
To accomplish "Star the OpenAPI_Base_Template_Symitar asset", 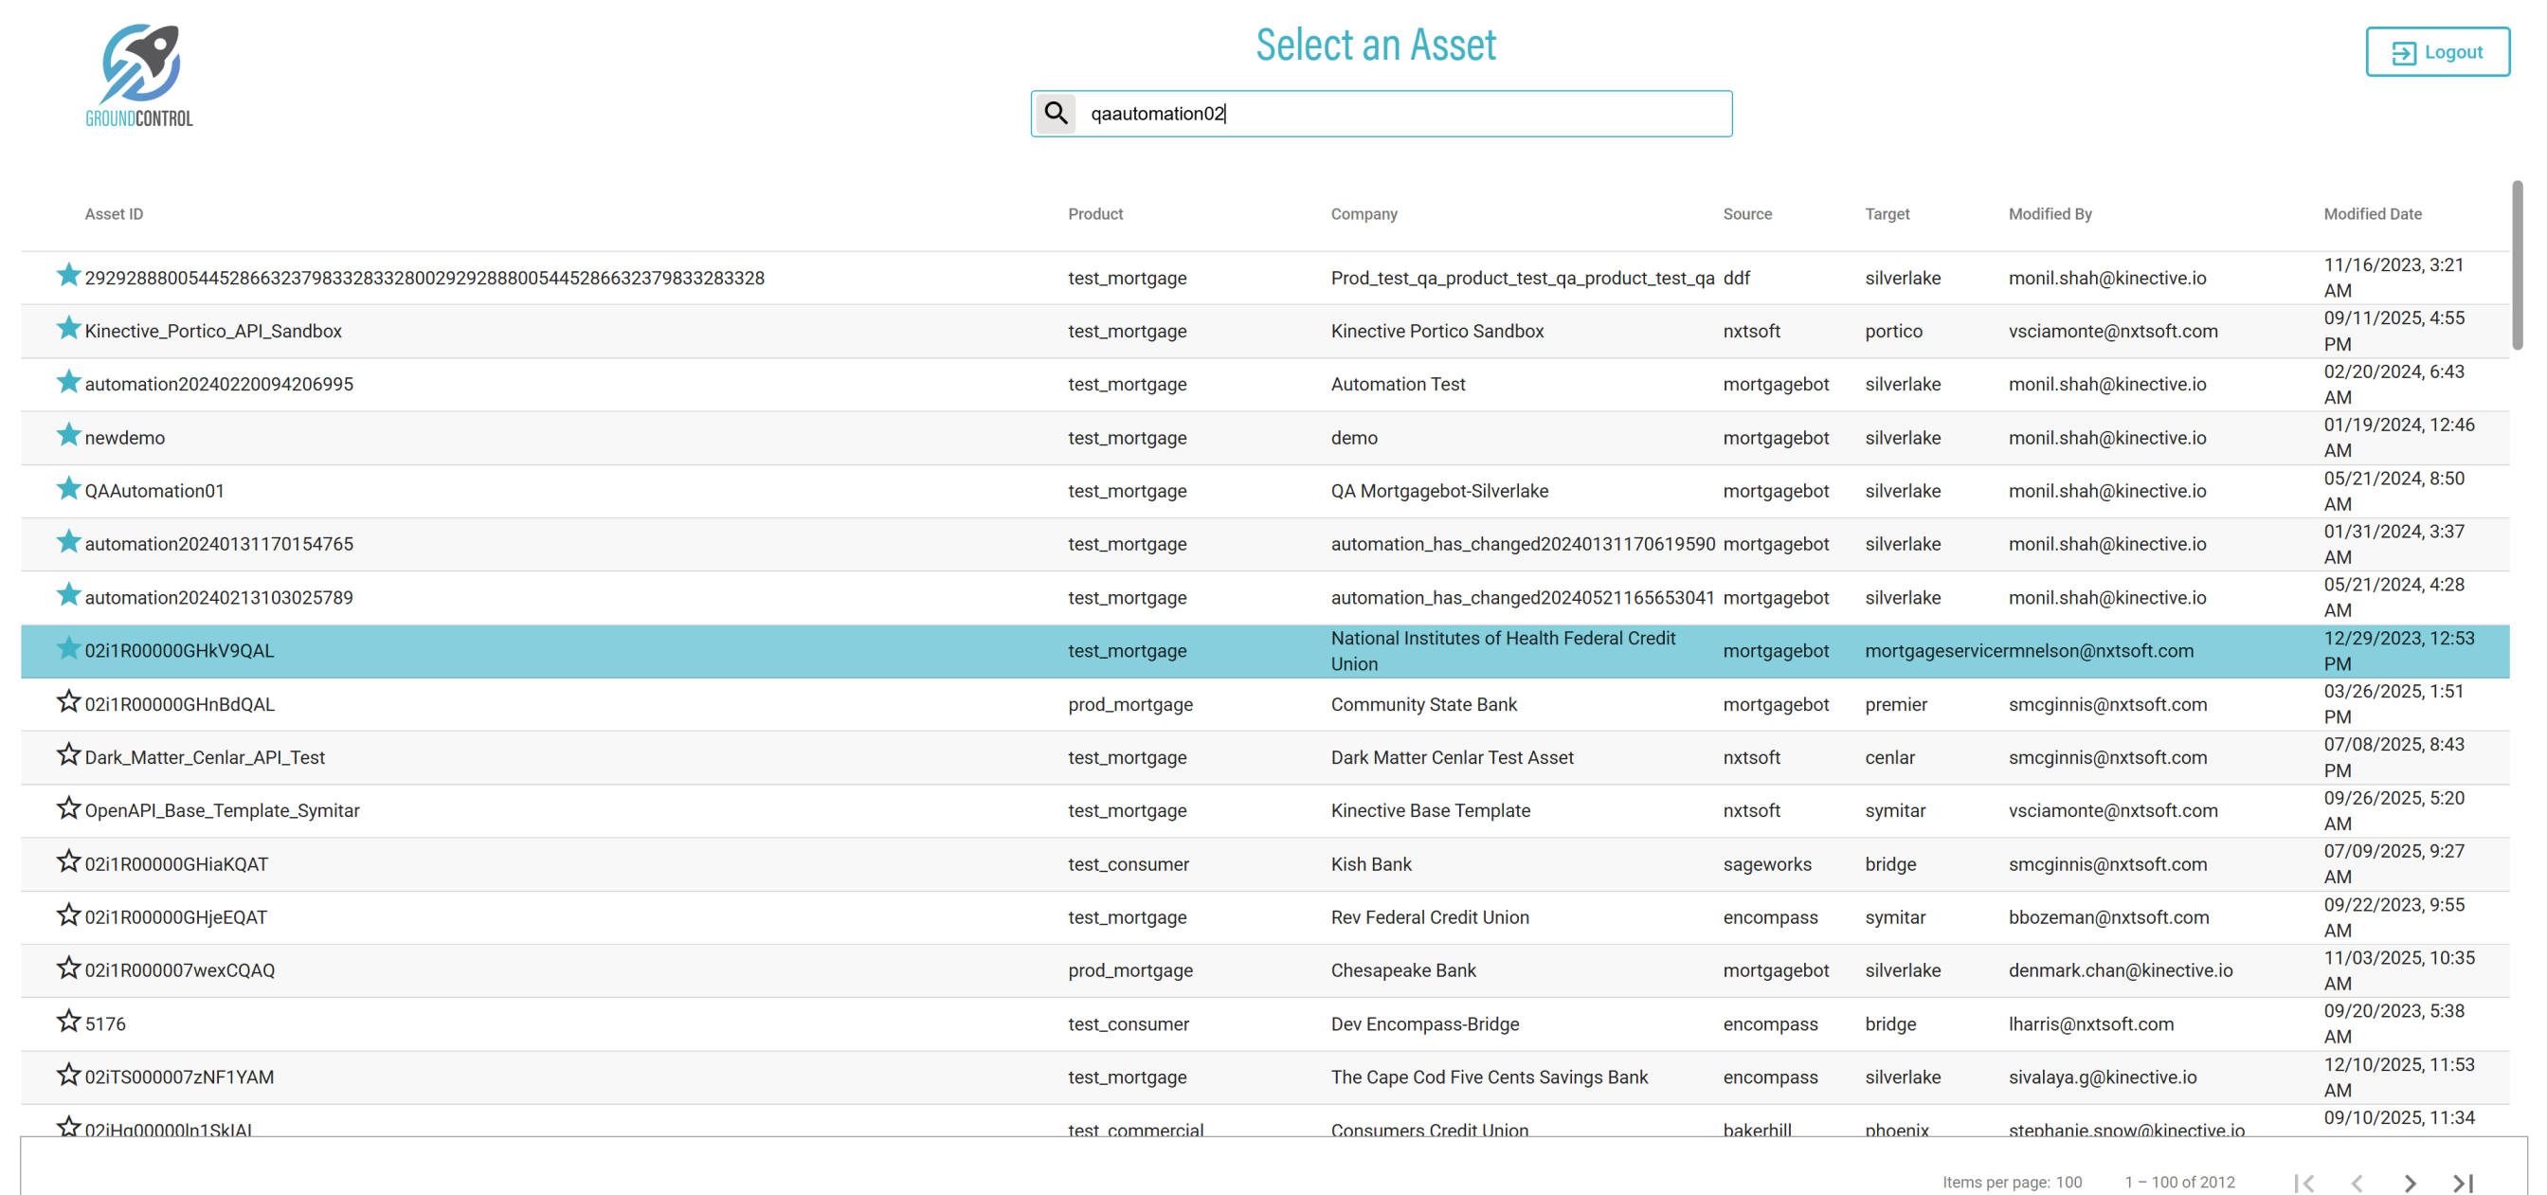I will pyautogui.click(x=68, y=808).
